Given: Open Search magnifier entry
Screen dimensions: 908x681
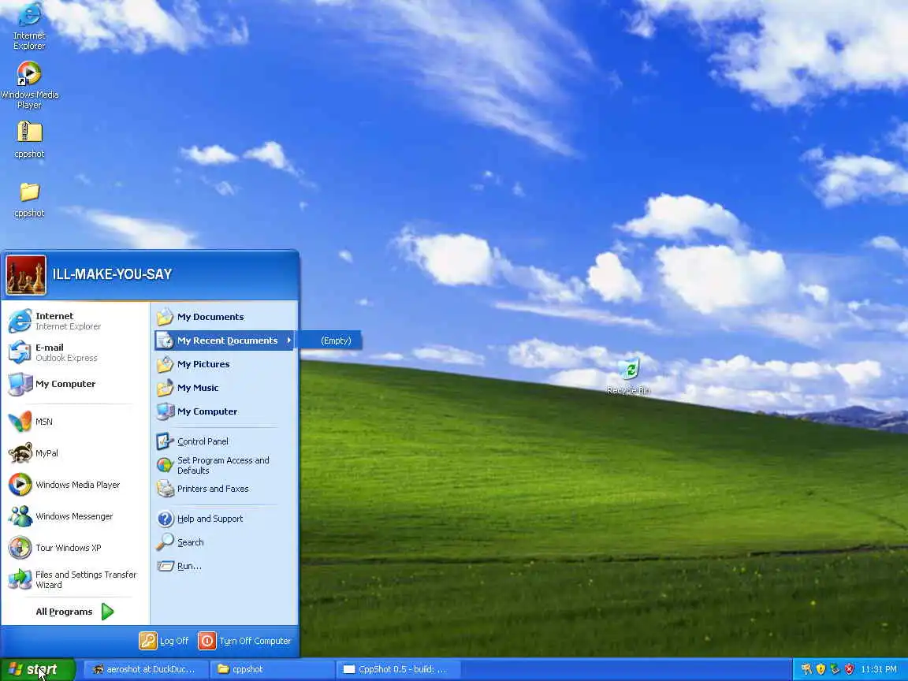Looking at the screenshot, I should pos(225,542).
